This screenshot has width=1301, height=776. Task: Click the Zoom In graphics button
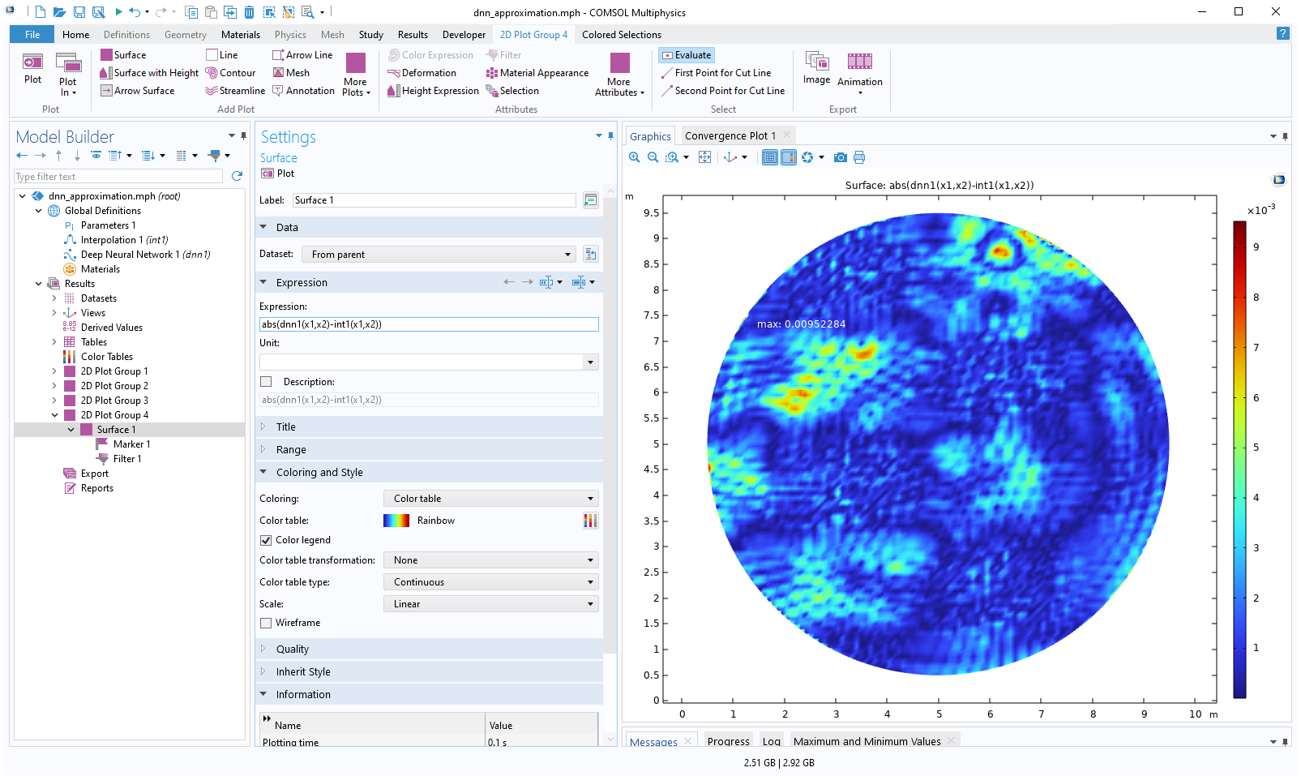tap(635, 157)
